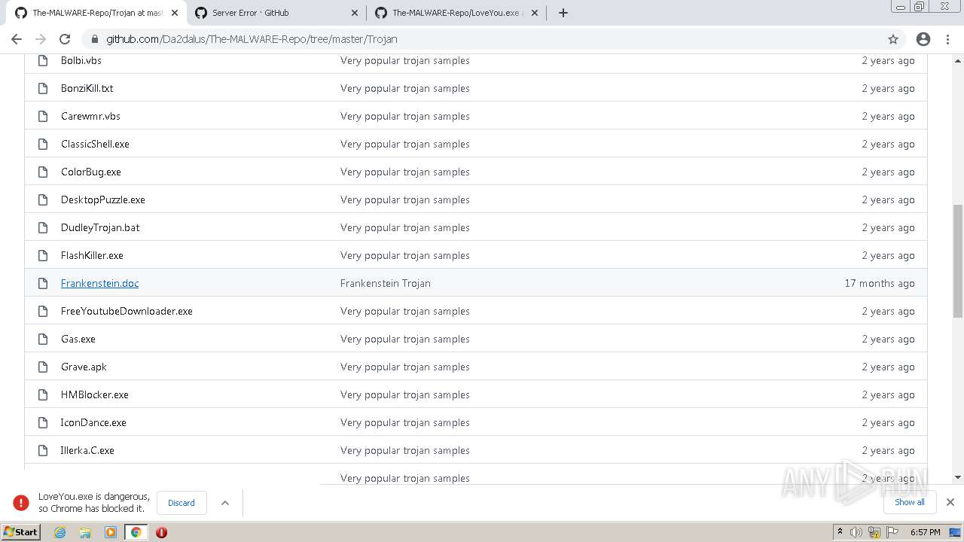Viewport: 964px width, 542px height.
Task: Open the DudleyTrojan.bat file link
Action: [100, 227]
